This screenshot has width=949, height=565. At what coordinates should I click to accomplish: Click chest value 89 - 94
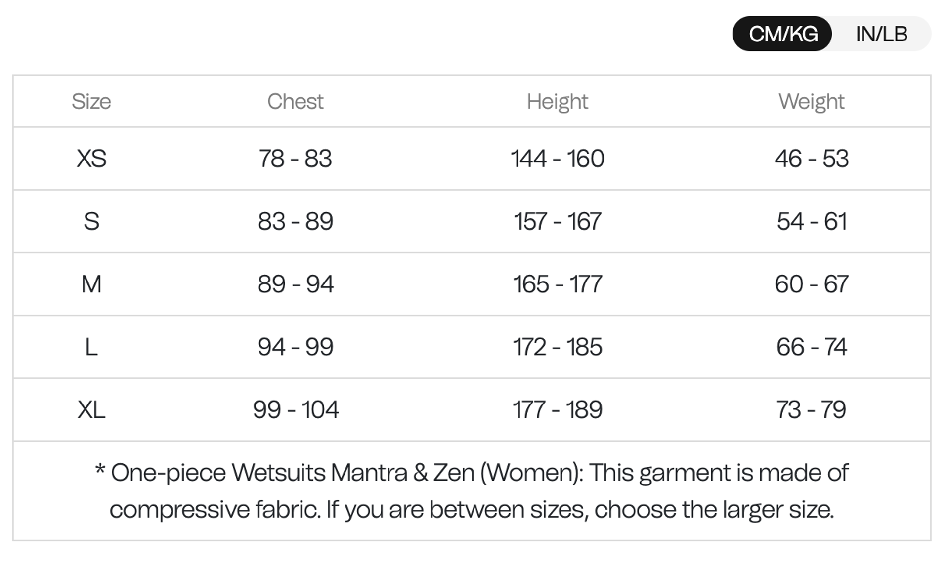[x=296, y=284]
